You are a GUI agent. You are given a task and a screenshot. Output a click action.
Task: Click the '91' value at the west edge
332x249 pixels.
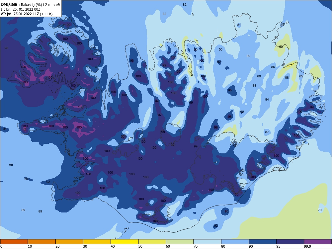pos(5,129)
